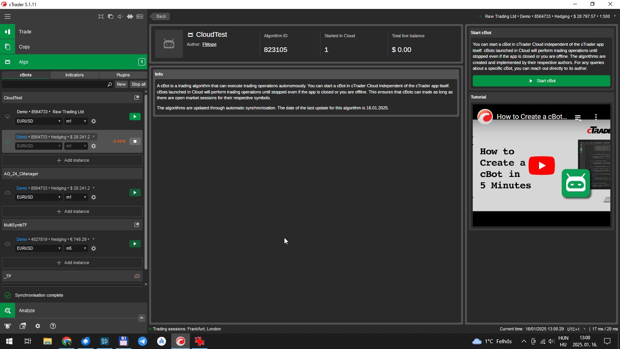Viewport: 620px width, 349px height.
Task: Open the Trade section
Action: pos(74,31)
